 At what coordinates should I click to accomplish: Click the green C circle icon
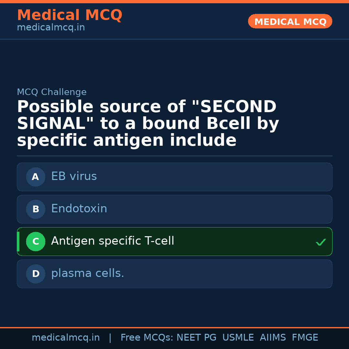click(36, 241)
